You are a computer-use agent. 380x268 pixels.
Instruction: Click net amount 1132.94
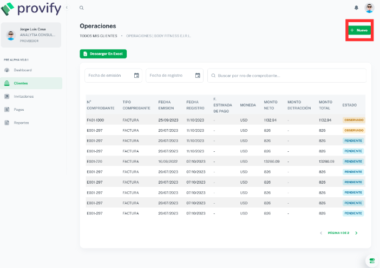coord(270,120)
